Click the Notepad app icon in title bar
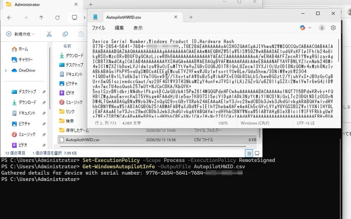Viewport: 351px width, 219px height. pos(95,17)
